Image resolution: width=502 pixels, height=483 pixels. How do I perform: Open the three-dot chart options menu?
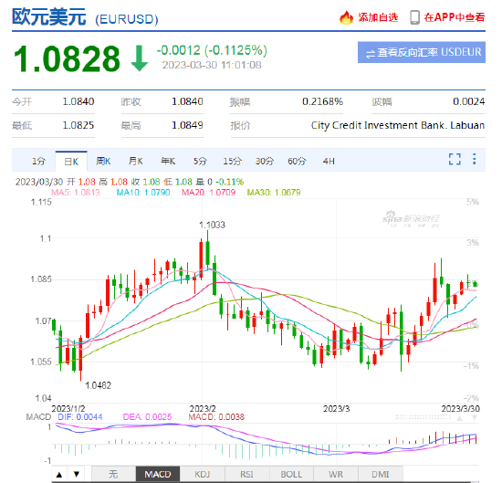tap(474, 159)
